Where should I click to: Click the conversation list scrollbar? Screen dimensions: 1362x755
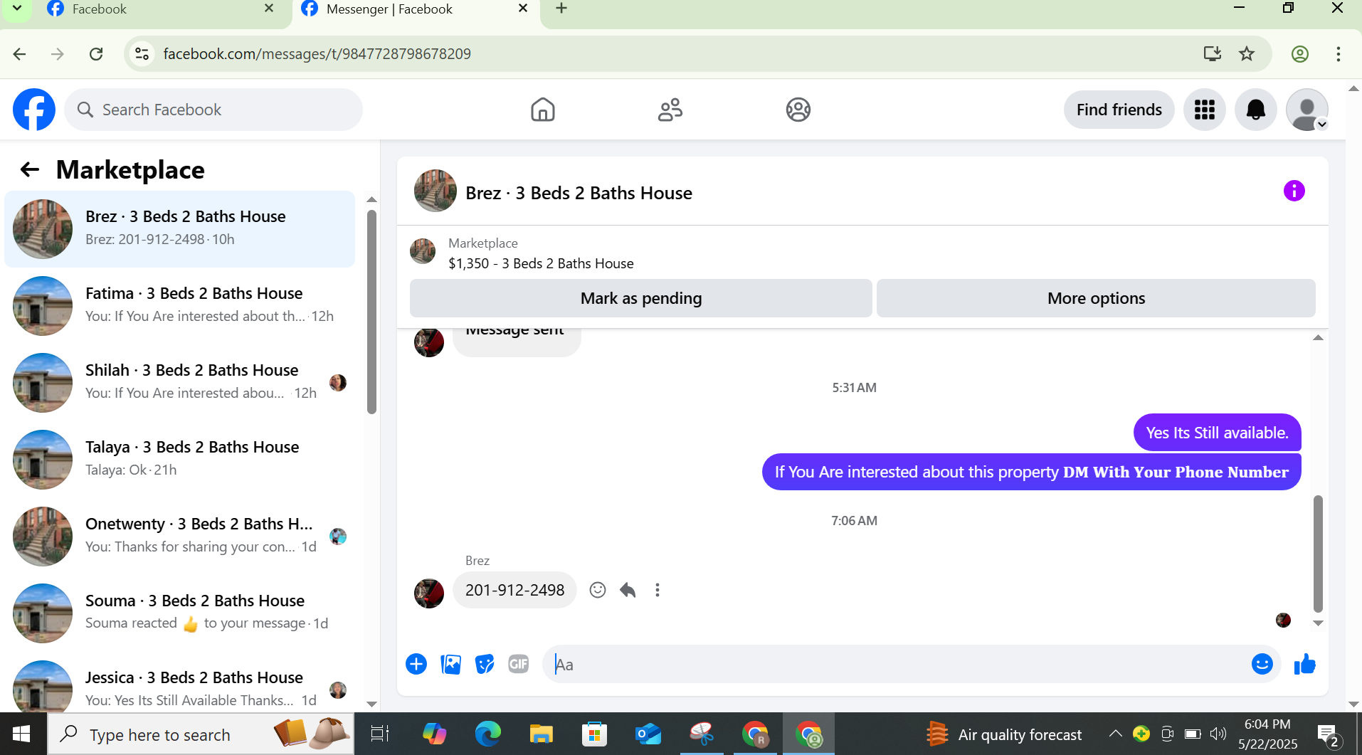point(371,311)
